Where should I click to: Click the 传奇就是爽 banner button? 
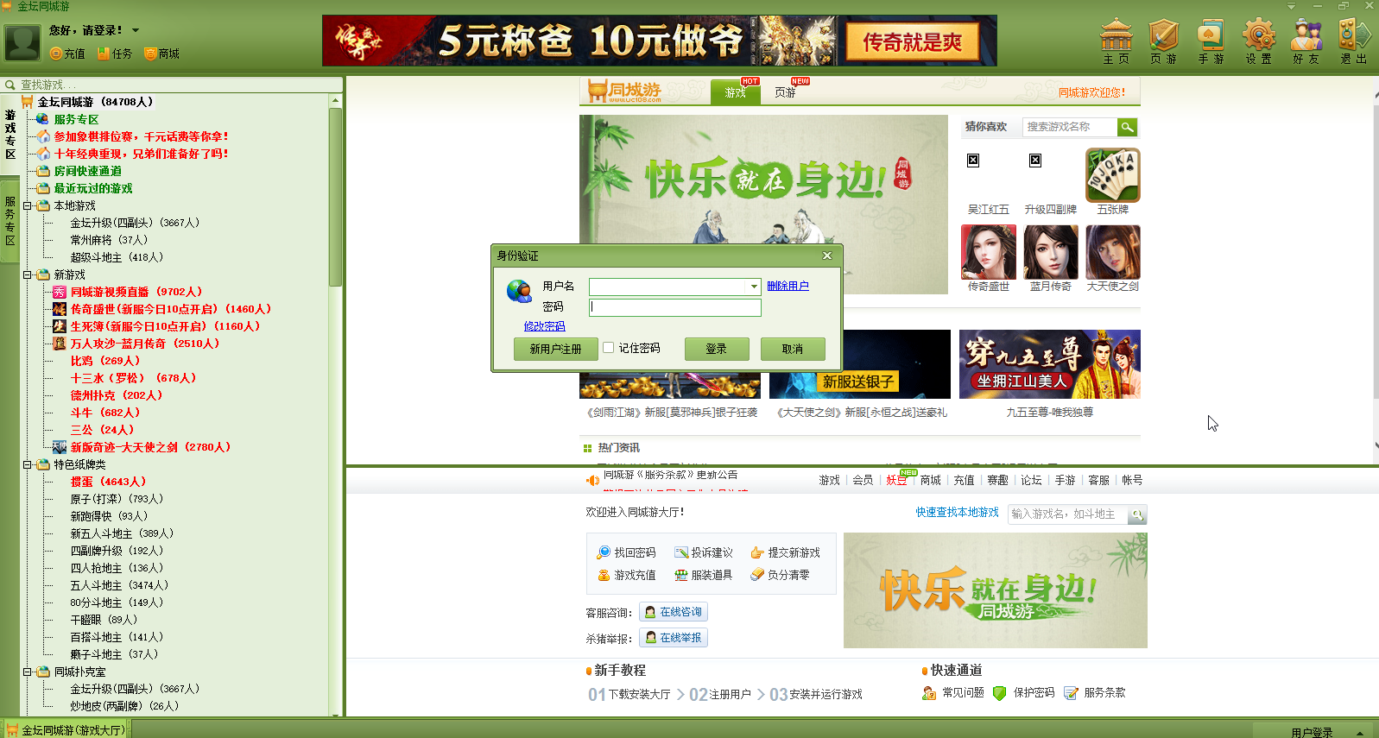click(x=912, y=41)
